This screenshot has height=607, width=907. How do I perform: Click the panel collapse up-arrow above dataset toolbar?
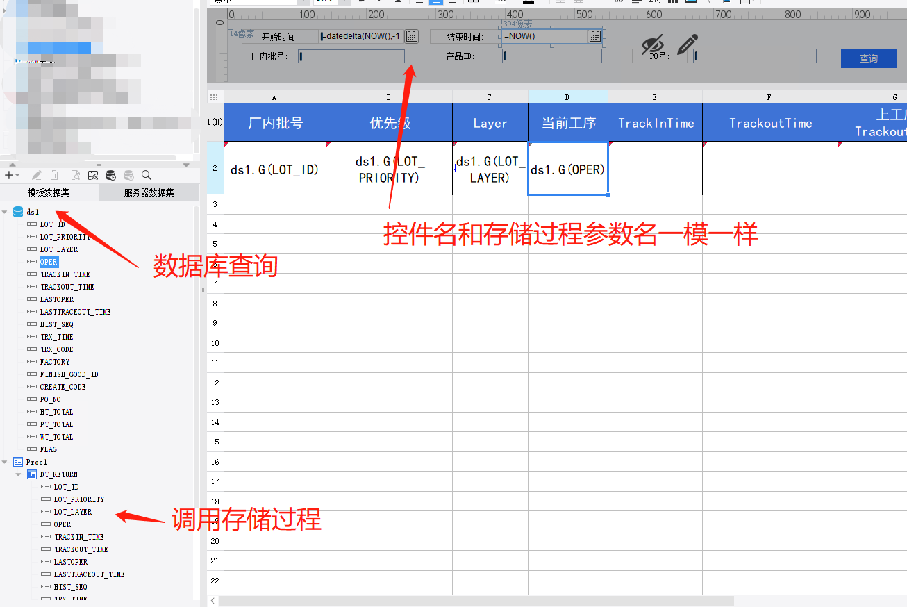click(13, 165)
